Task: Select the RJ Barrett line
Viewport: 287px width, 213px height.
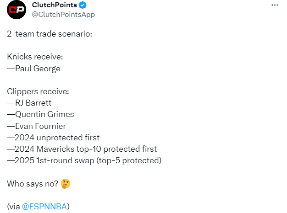Action: pyautogui.click(x=33, y=103)
